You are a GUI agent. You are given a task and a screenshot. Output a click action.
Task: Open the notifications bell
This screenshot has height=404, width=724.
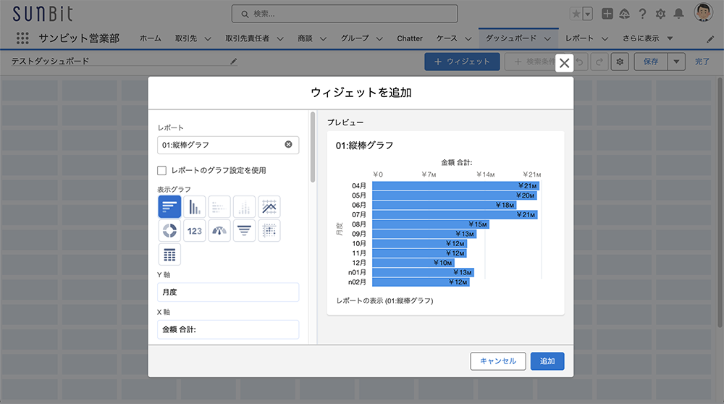(679, 14)
